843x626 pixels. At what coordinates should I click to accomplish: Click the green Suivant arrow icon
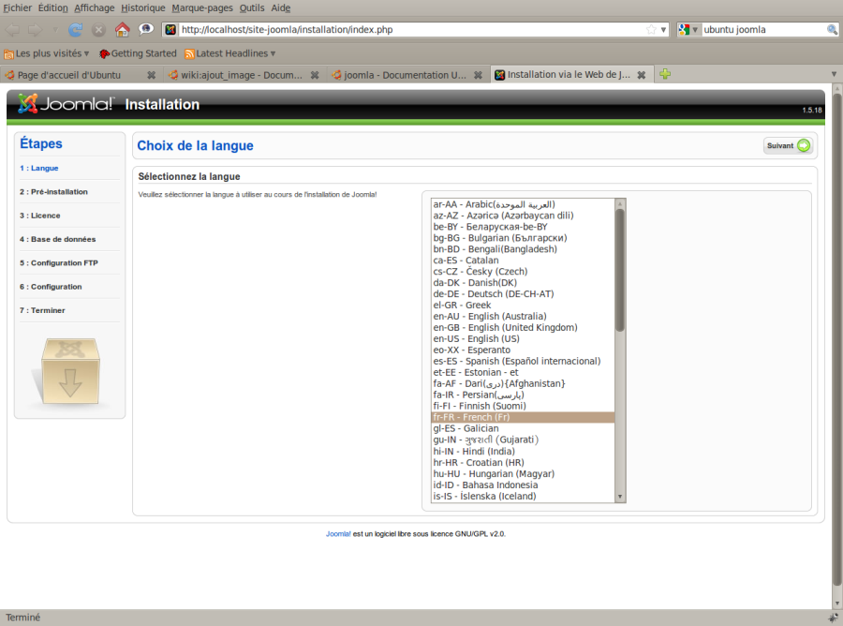[804, 145]
